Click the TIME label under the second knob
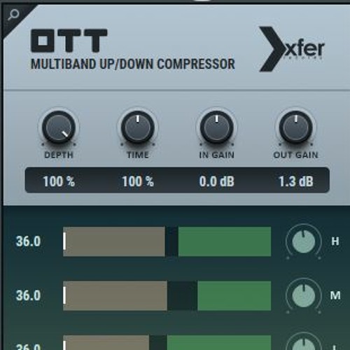 (138, 155)
